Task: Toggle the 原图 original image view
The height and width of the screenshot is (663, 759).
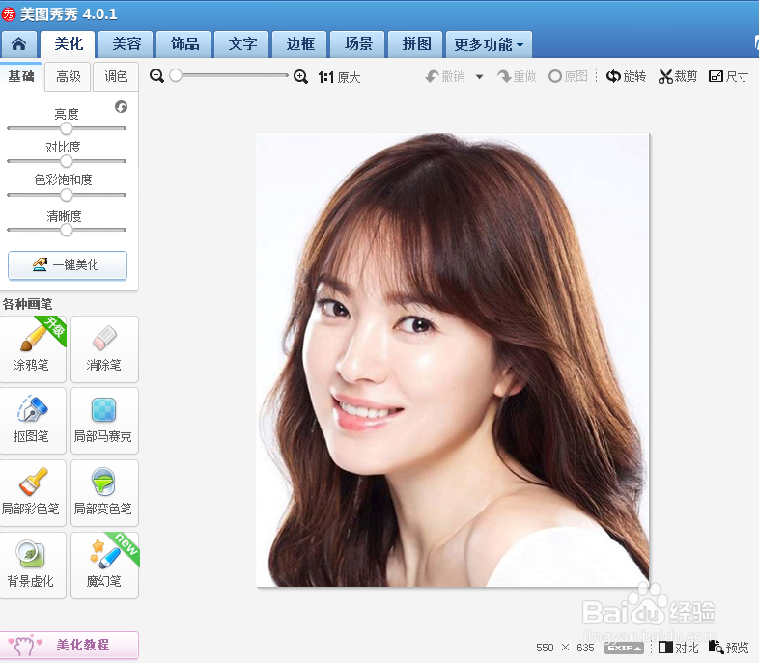Action: coord(568,76)
